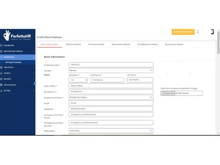Click the Administration sidebar icon
This screenshot has width=220, height=165.
pos(1,85)
